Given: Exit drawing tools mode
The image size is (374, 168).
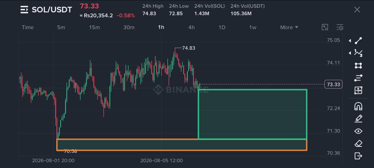Looking at the screenshot, I should [358, 156].
